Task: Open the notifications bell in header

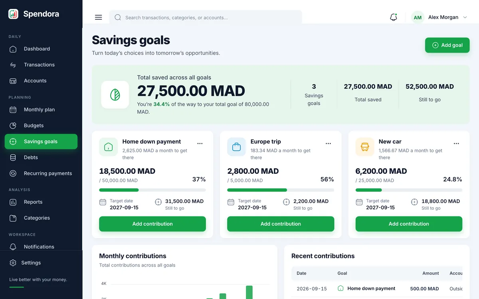Action: pyautogui.click(x=394, y=17)
